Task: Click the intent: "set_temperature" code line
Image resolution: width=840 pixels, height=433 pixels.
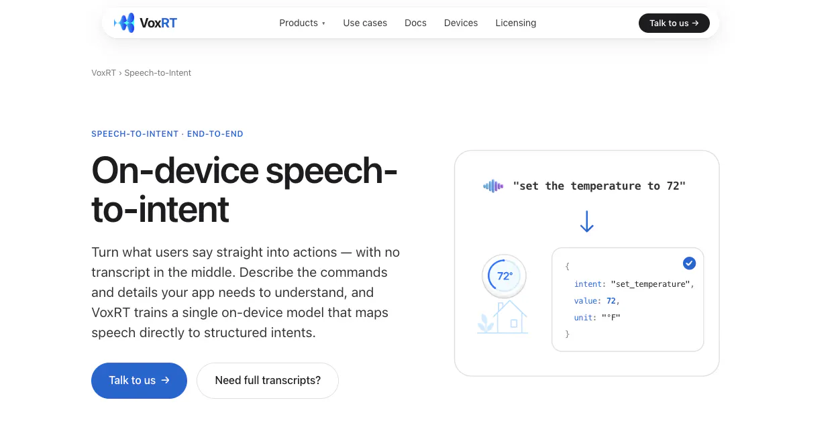Action: [634, 284]
